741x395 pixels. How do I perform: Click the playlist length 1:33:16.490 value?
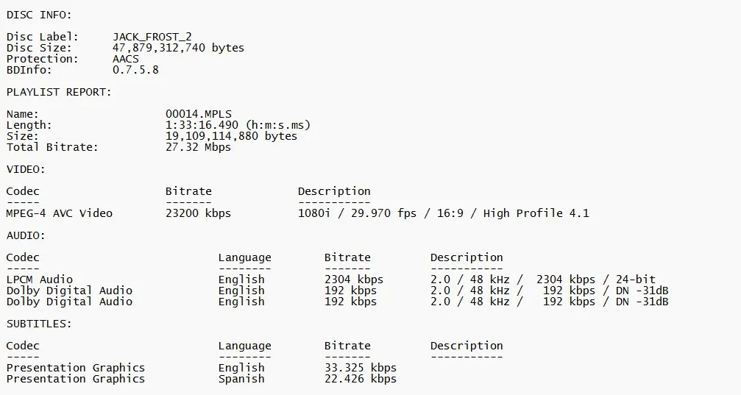pyautogui.click(x=238, y=125)
